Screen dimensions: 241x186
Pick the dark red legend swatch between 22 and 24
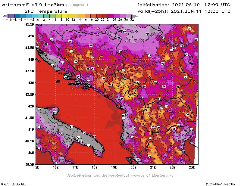click(x=105, y=16)
